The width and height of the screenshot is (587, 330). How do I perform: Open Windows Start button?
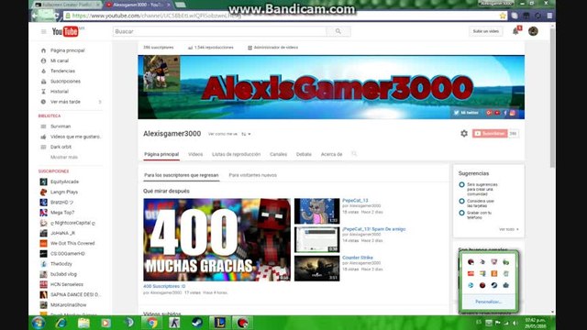click(39, 323)
